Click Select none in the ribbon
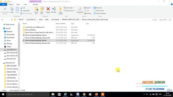The height and width of the screenshot is (97, 173). click(x=99, y=11)
